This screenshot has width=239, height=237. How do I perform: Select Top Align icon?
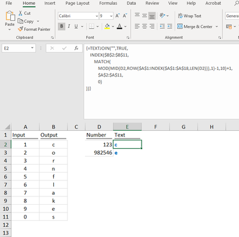point(137,15)
